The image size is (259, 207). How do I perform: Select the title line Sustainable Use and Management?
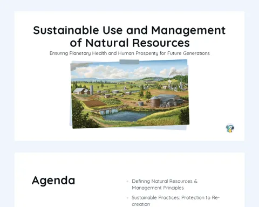[x=129, y=30]
